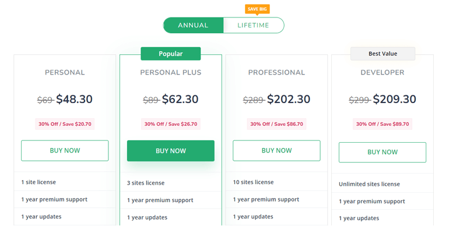This screenshot has width=449, height=226.
Task: Click the Developer plan heading
Action: pos(383,72)
